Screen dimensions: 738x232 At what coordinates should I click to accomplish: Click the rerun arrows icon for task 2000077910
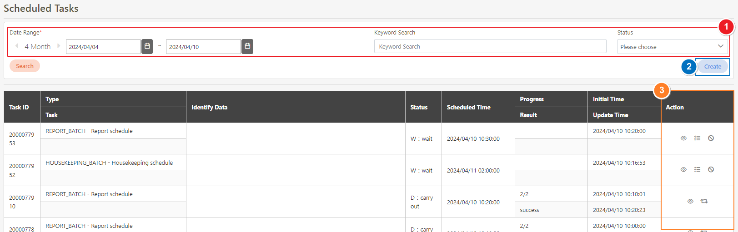click(x=704, y=202)
